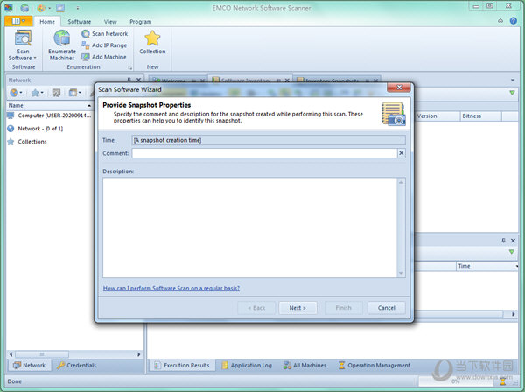
Task: Click Add Machine in Enumeration group
Action: tap(104, 57)
